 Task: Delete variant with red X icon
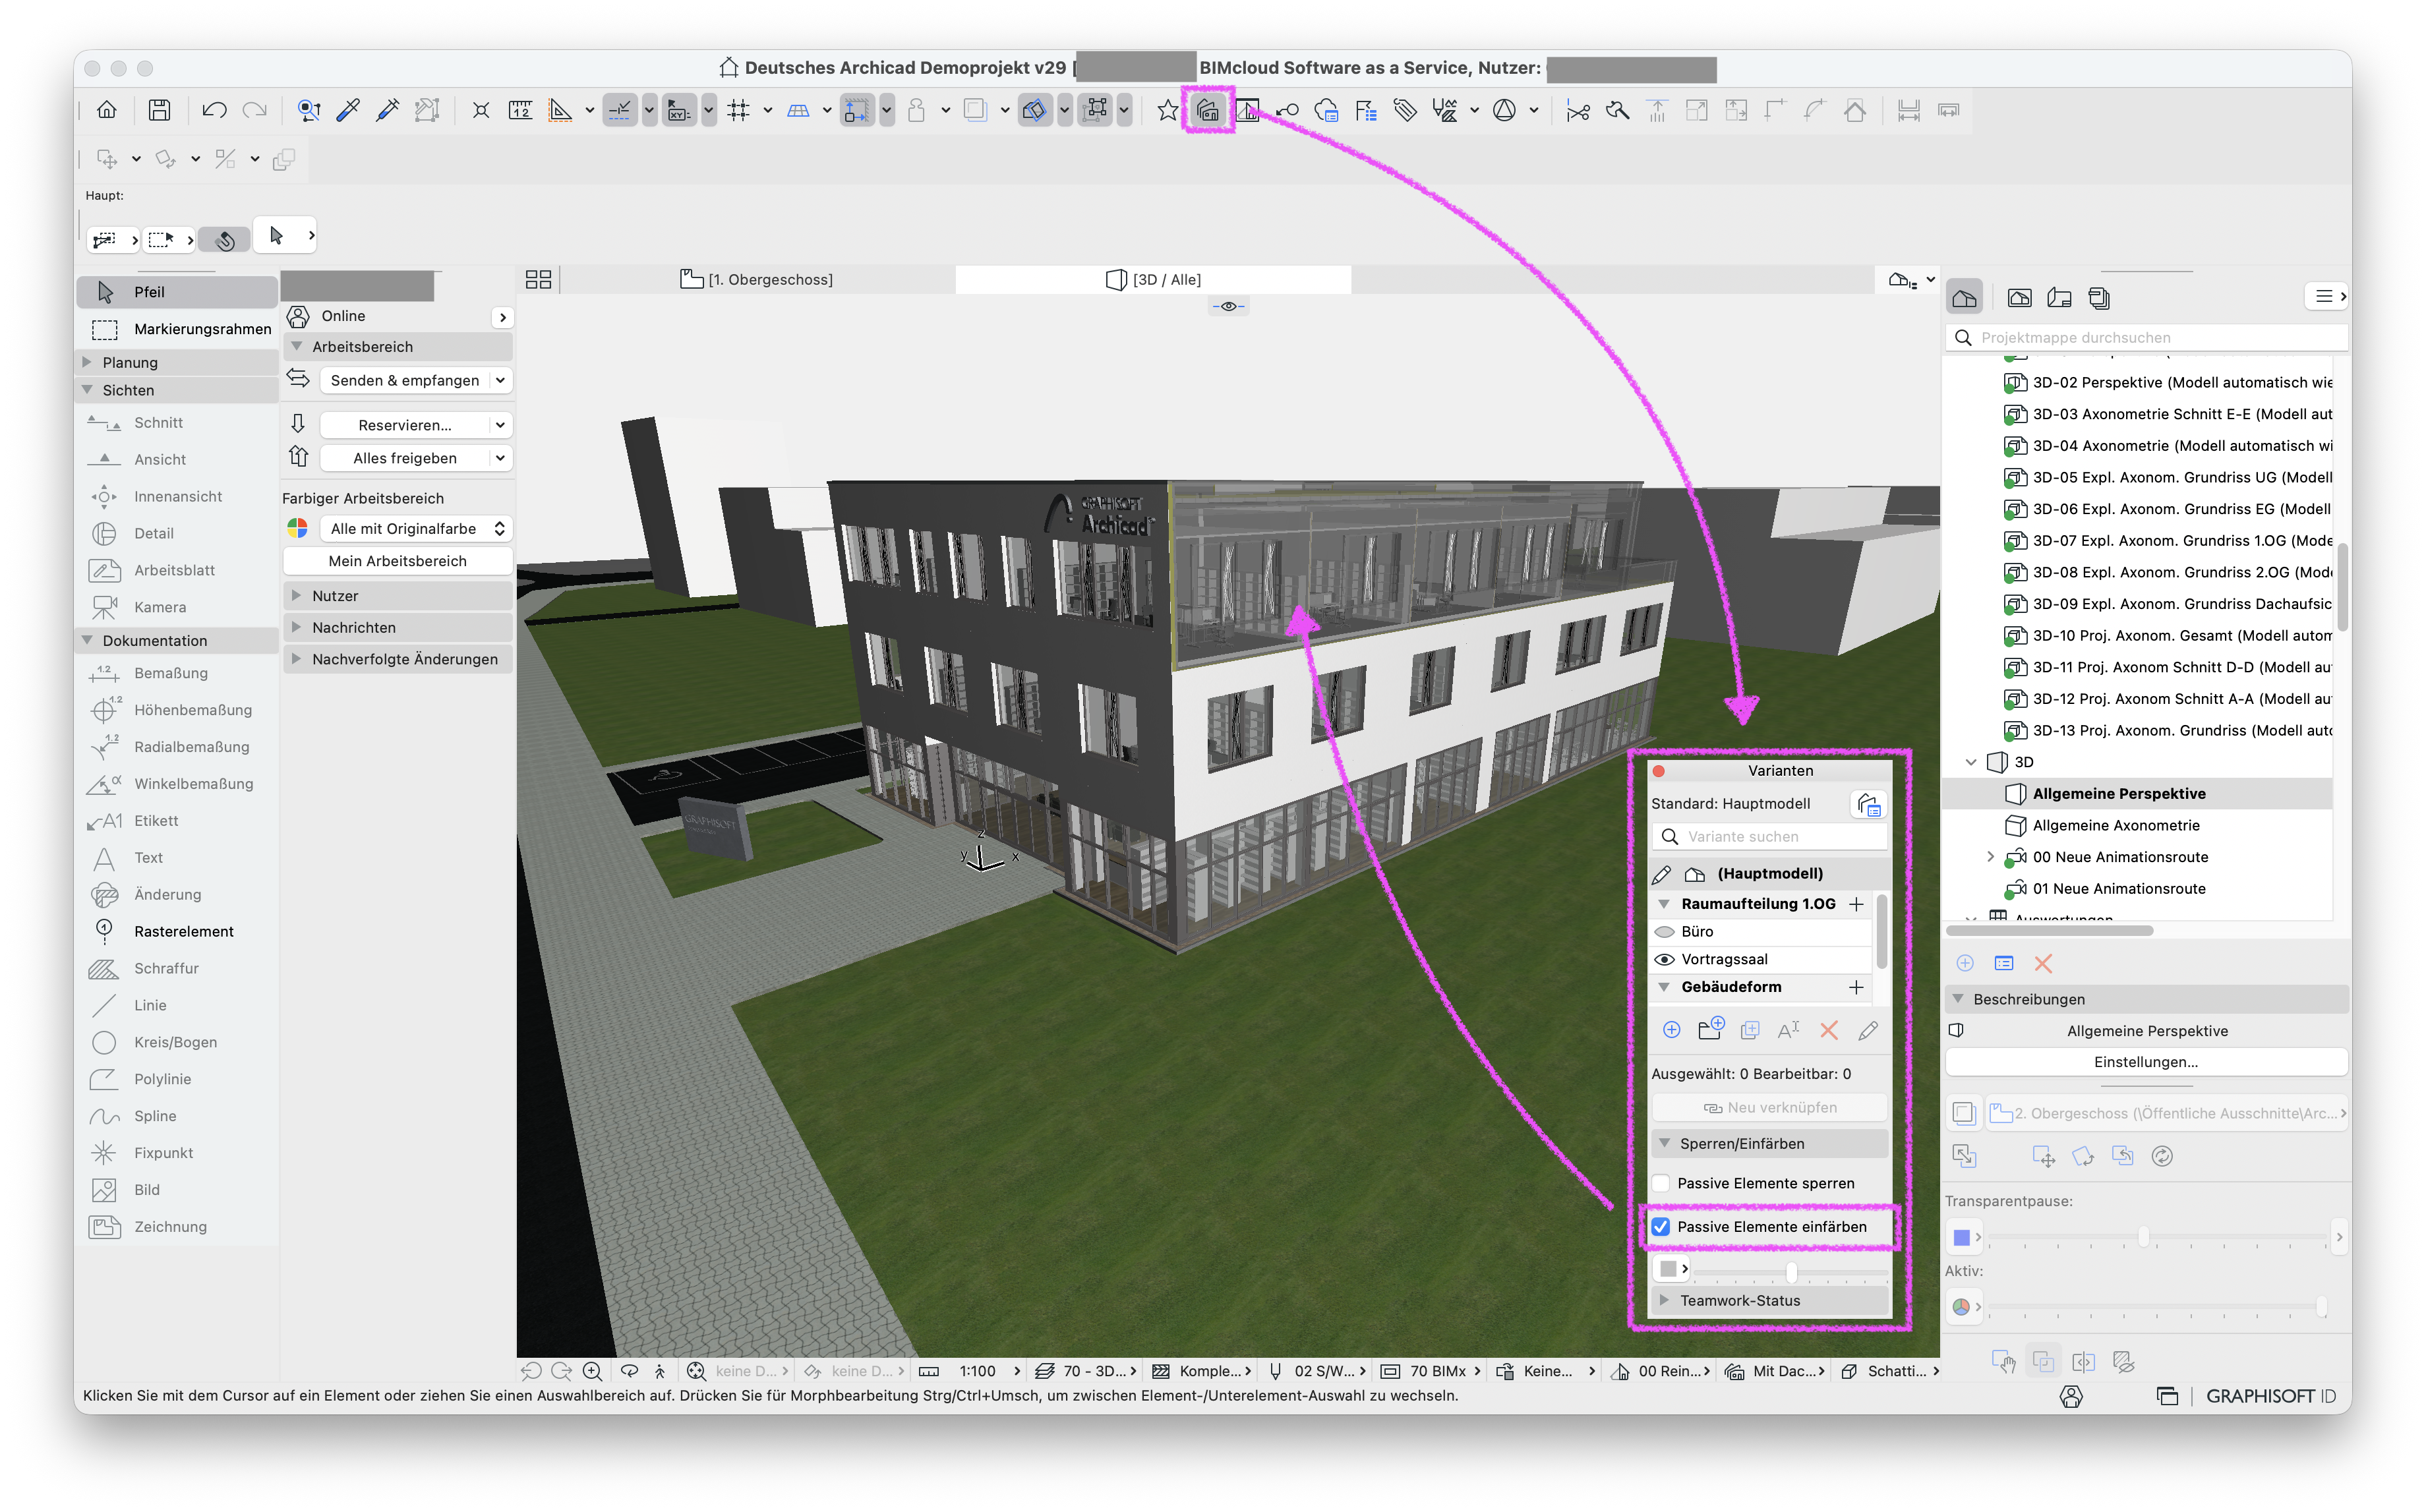1828,1030
